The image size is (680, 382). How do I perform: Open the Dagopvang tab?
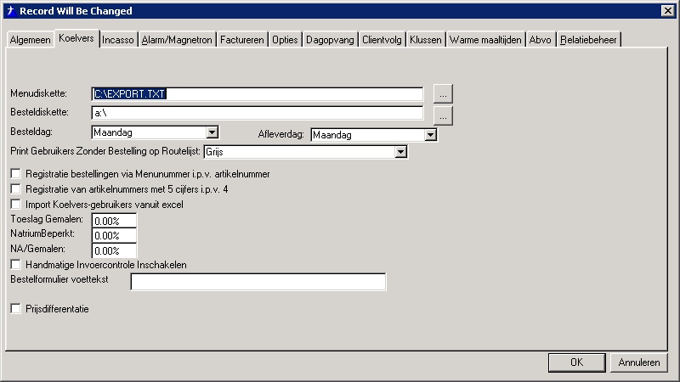point(330,40)
